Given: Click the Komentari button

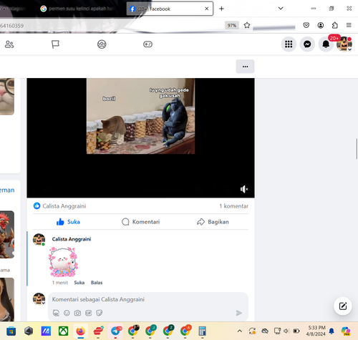Looking at the screenshot, I should (140, 222).
